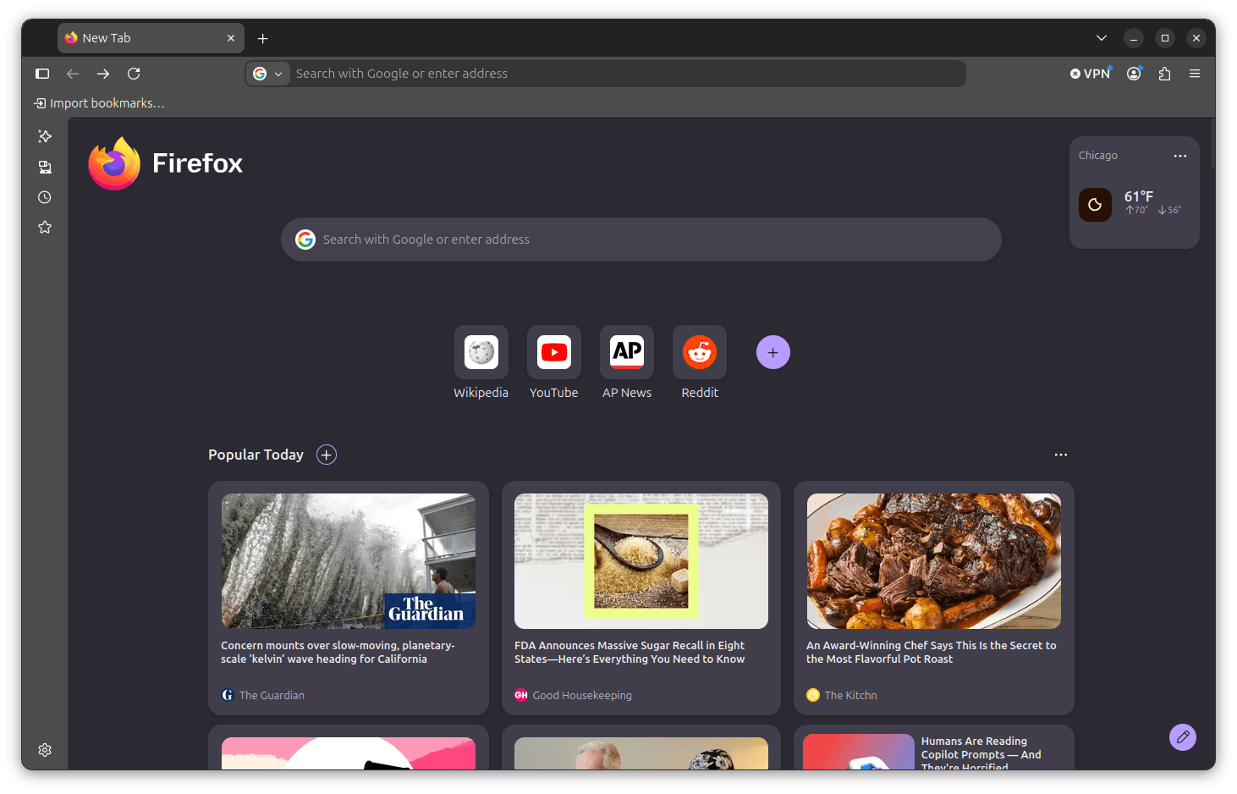Expand the list all tabs chevron
The width and height of the screenshot is (1237, 794).
pyautogui.click(x=1102, y=38)
